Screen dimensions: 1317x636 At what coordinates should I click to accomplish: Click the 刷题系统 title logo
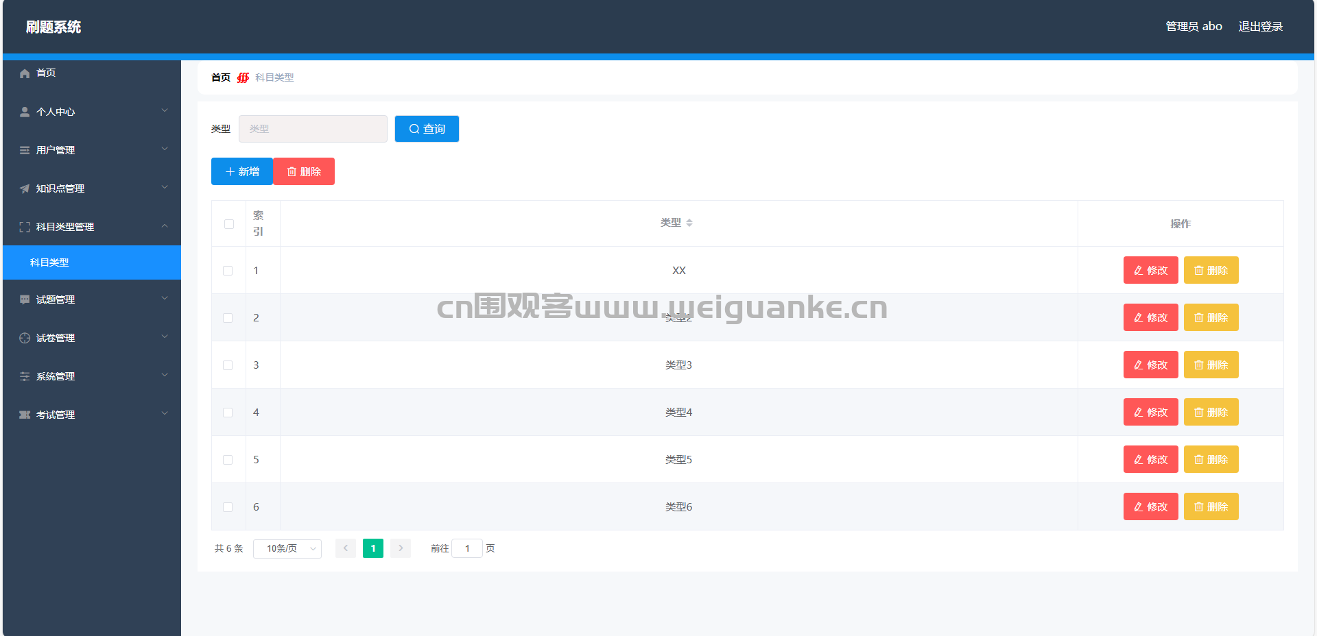(x=54, y=27)
